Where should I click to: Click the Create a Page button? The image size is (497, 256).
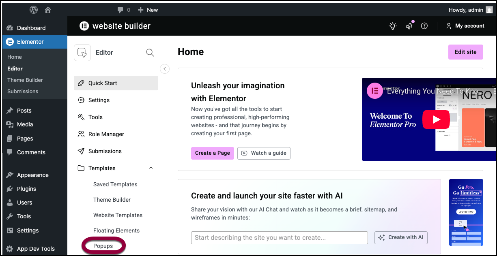point(212,153)
